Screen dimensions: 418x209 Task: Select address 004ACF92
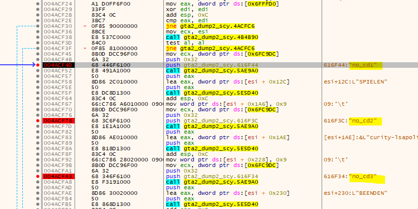(x=58, y=159)
